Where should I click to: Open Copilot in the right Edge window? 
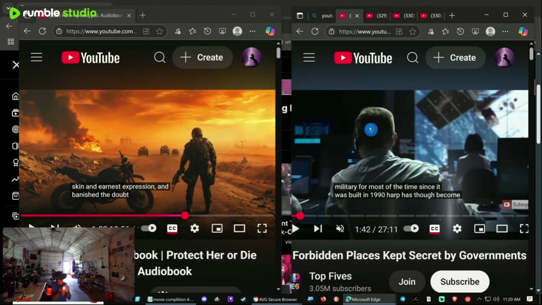pos(523,31)
